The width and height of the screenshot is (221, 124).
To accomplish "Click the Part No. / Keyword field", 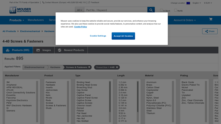I will coord(115,10).
